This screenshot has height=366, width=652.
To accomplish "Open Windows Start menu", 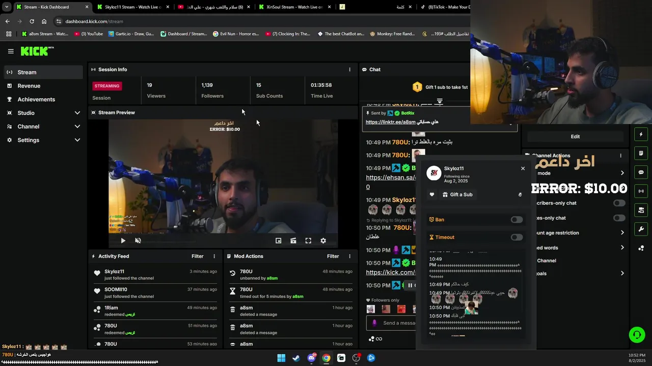I will (281, 358).
